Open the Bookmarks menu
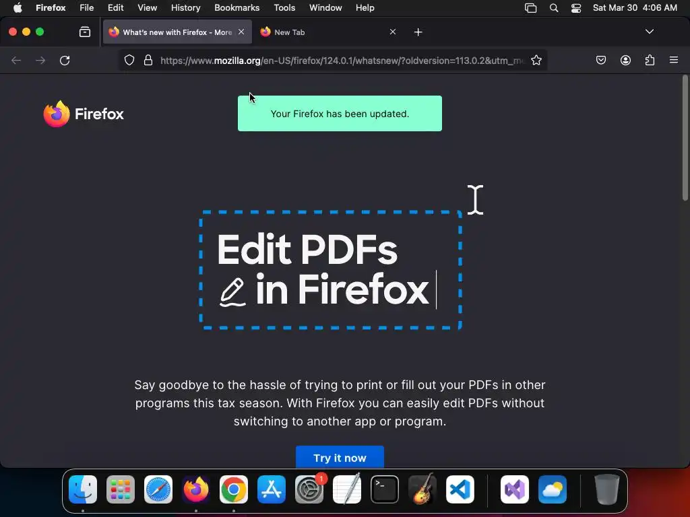 237,8
